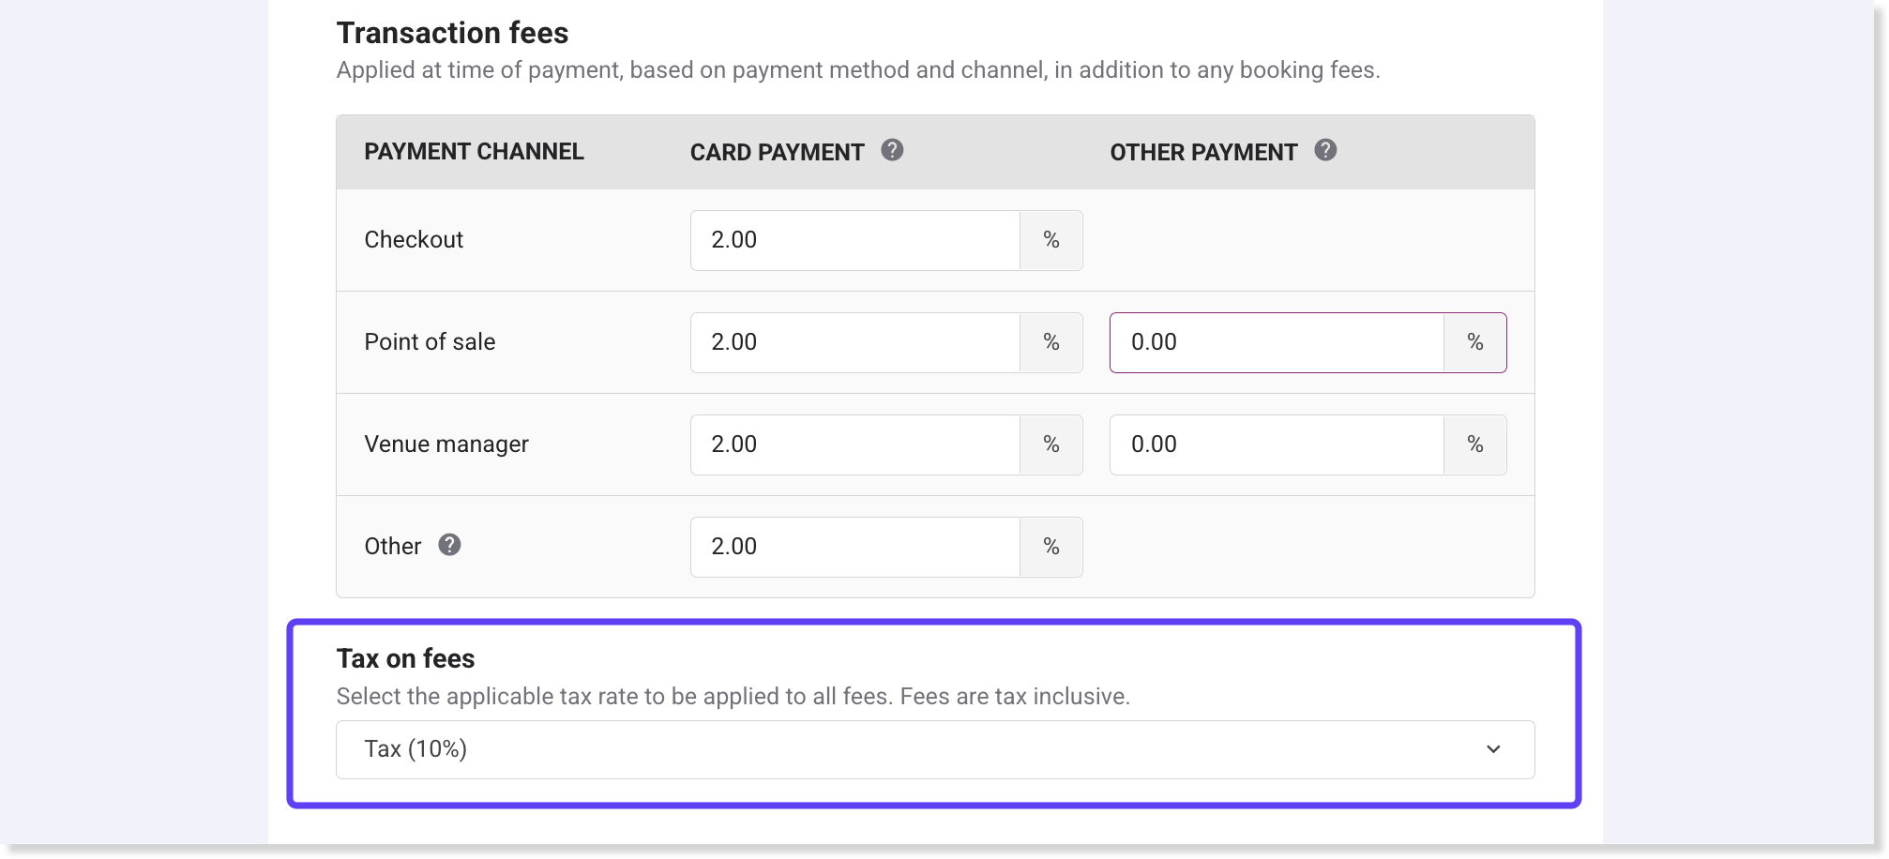Click the help icon beside Other Payment

pyautogui.click(x=1325, y=150)
